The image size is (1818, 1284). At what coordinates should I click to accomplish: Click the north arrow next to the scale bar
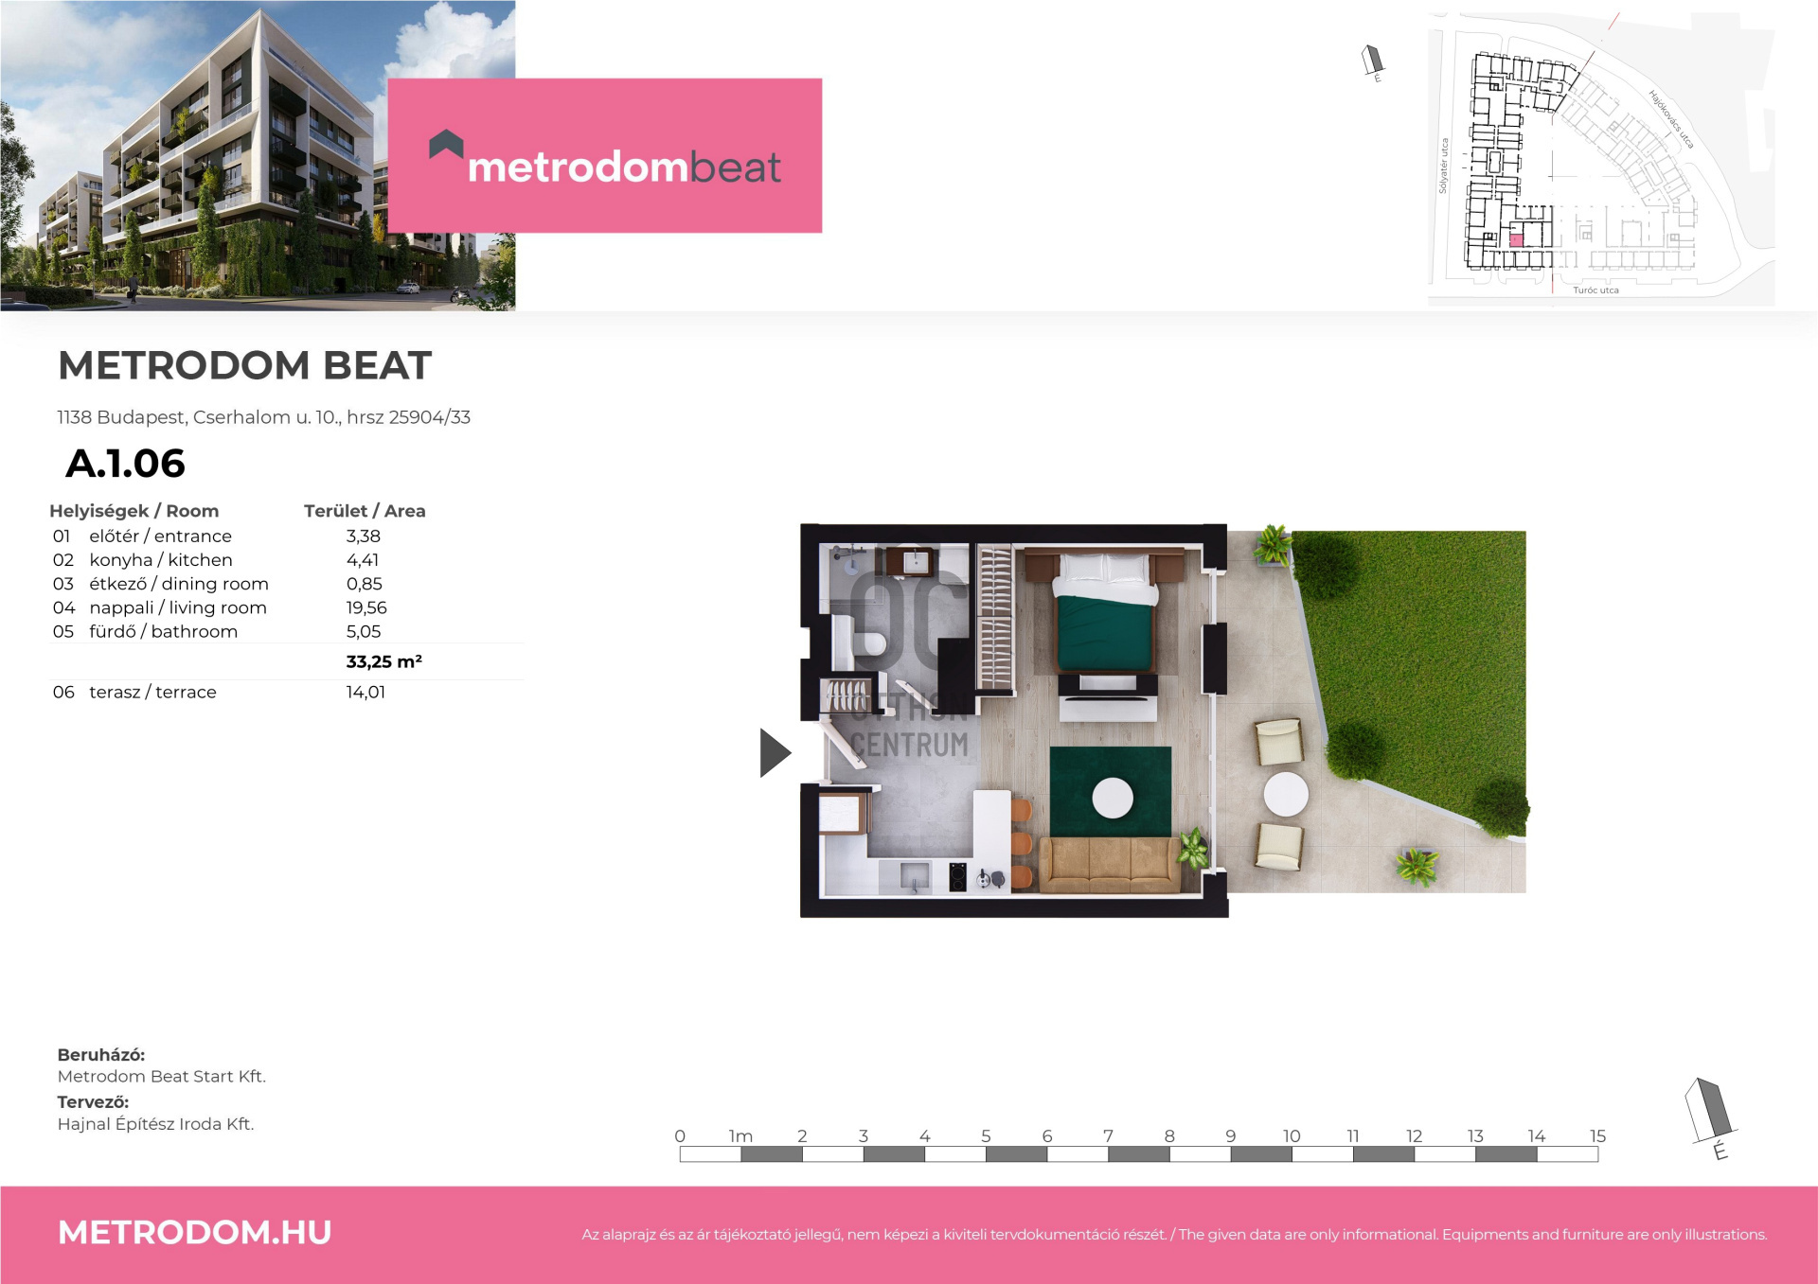pos(1710,1117)
